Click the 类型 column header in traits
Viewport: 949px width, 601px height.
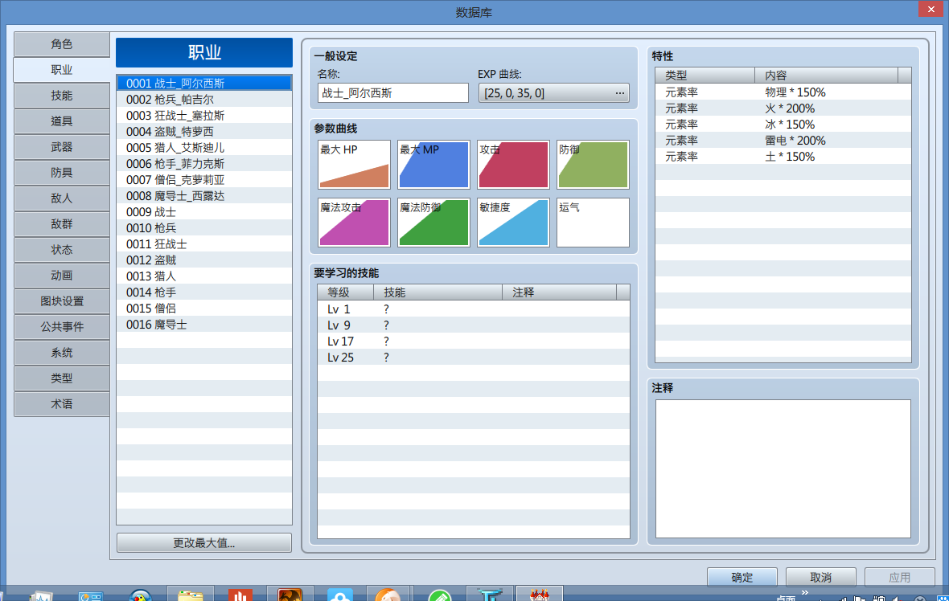click(x=705, y=76)
